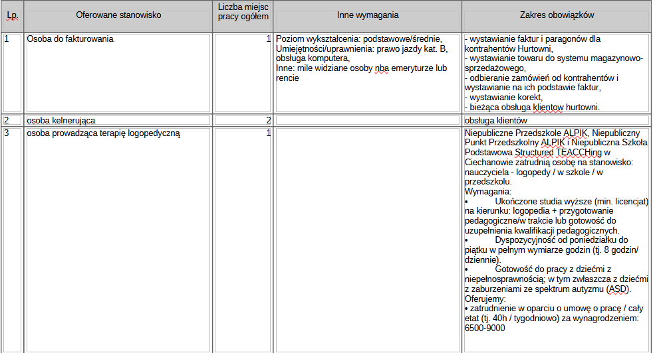Viewport: 653px width, 353px height.
Task: Click the salary text "6500-9000"
Action: (485, 328)
